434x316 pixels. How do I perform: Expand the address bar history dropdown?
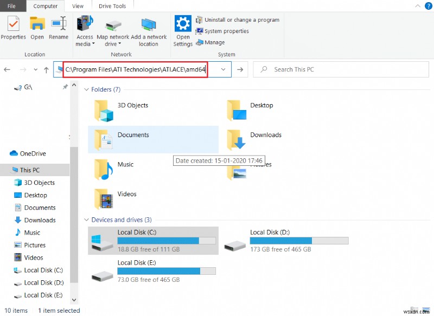(x=223, y=69)
